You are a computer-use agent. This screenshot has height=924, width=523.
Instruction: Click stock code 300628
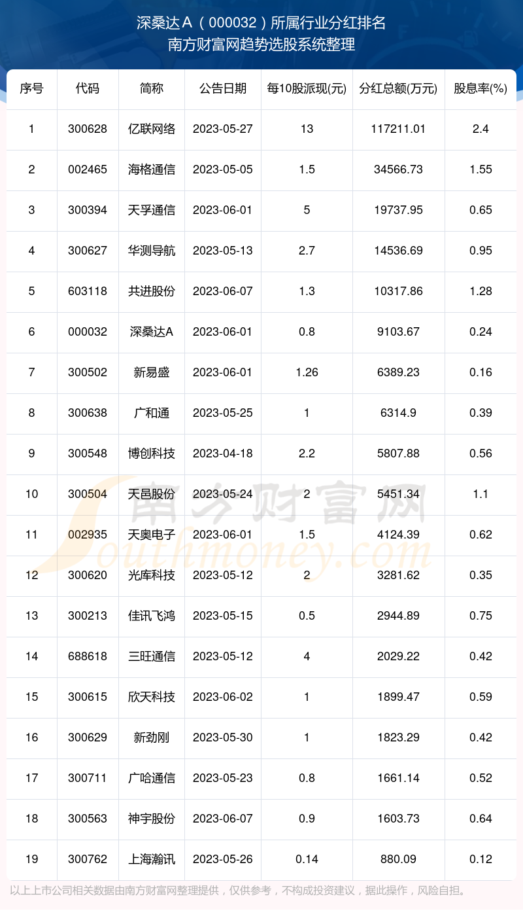pos(88,129)
